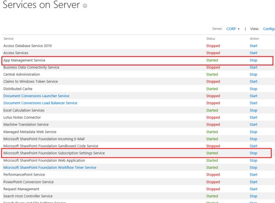Start Claims to Windows Token Service
275x203 pixels.
pyautogui.click(x=253, y=81)
